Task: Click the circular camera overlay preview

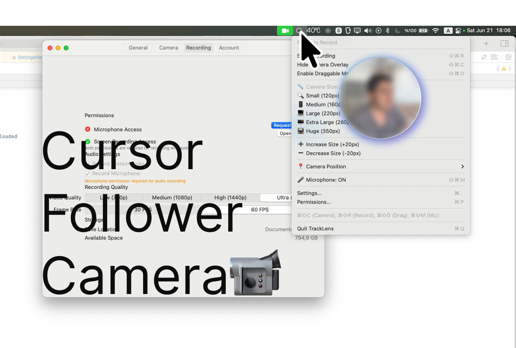Action: tap(380, 98)
